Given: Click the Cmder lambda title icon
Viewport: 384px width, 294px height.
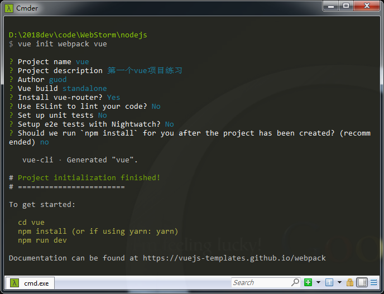Looking at the screenshot, I should pos(9,8).
